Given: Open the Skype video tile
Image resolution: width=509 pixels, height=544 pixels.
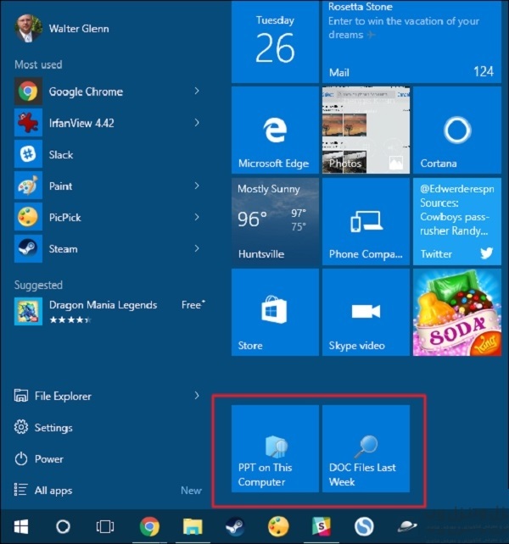Looking at the screenshot, I should [x=366, y=312].
